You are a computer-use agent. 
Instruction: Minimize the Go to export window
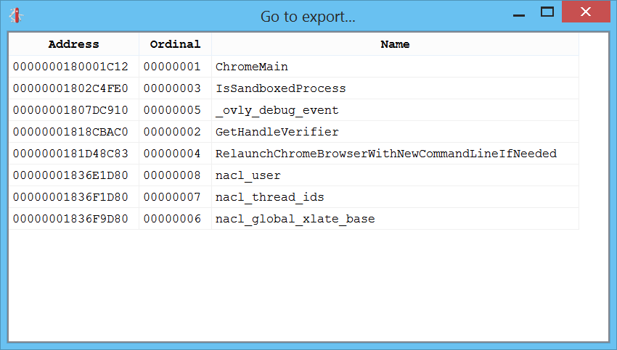[x=519, y=15]
